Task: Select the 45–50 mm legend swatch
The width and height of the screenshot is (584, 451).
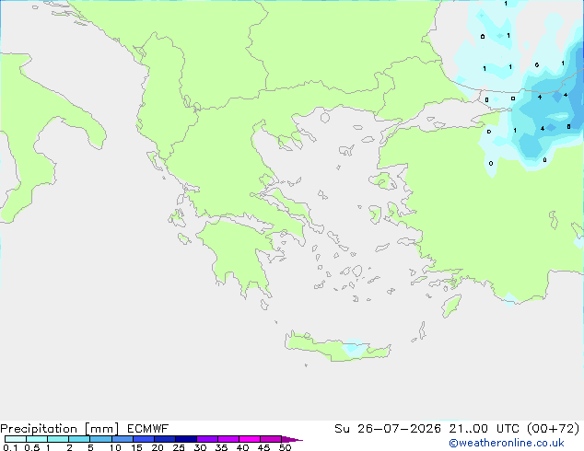Action: [x=271, y=439]
